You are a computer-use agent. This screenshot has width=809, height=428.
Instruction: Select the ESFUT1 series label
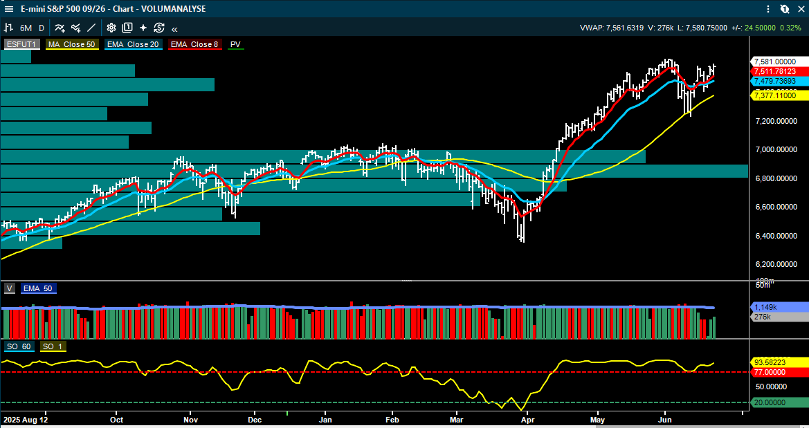(21, 44)
